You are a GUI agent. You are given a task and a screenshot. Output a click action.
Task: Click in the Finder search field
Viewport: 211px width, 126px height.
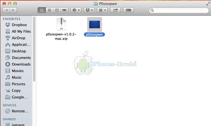178,10
